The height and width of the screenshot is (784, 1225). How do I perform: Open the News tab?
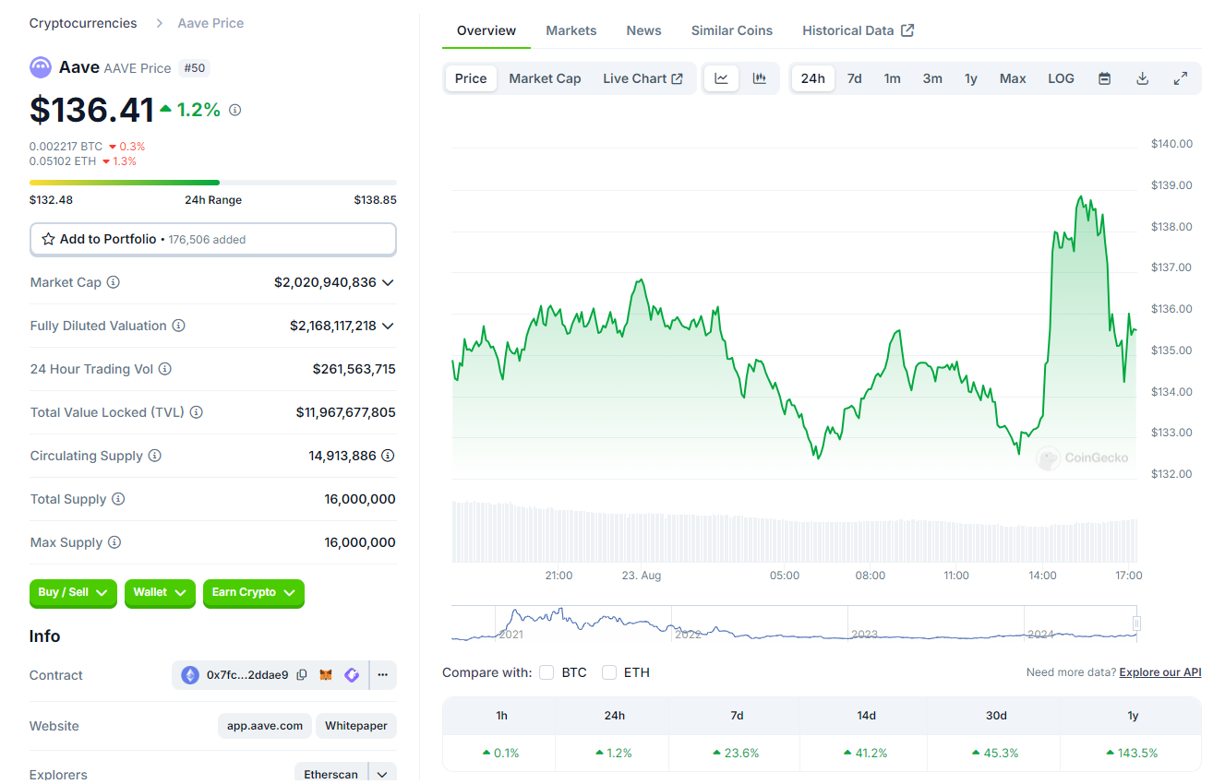643,30
